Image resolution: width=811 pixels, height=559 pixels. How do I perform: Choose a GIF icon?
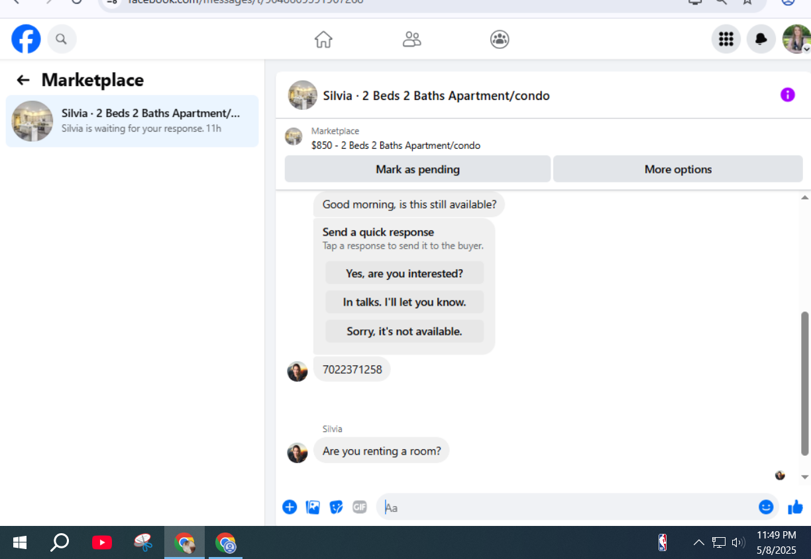coord(359,507)
